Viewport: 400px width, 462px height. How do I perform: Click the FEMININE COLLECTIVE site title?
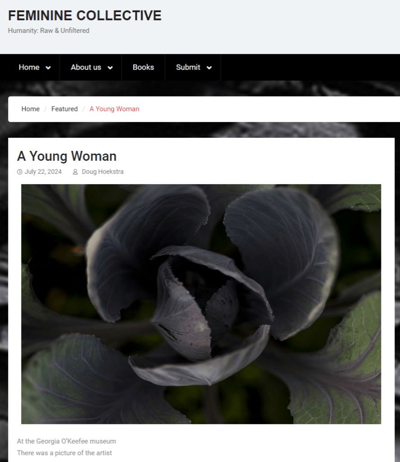(x=85, y=16)
